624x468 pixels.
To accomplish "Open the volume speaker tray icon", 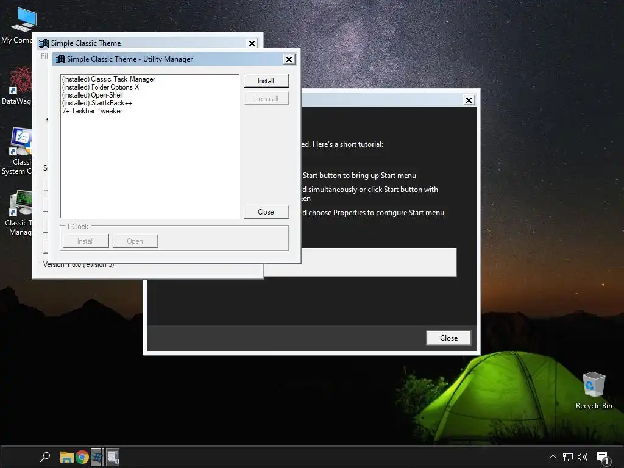I will pyautogui.click(x=582, y=457).
